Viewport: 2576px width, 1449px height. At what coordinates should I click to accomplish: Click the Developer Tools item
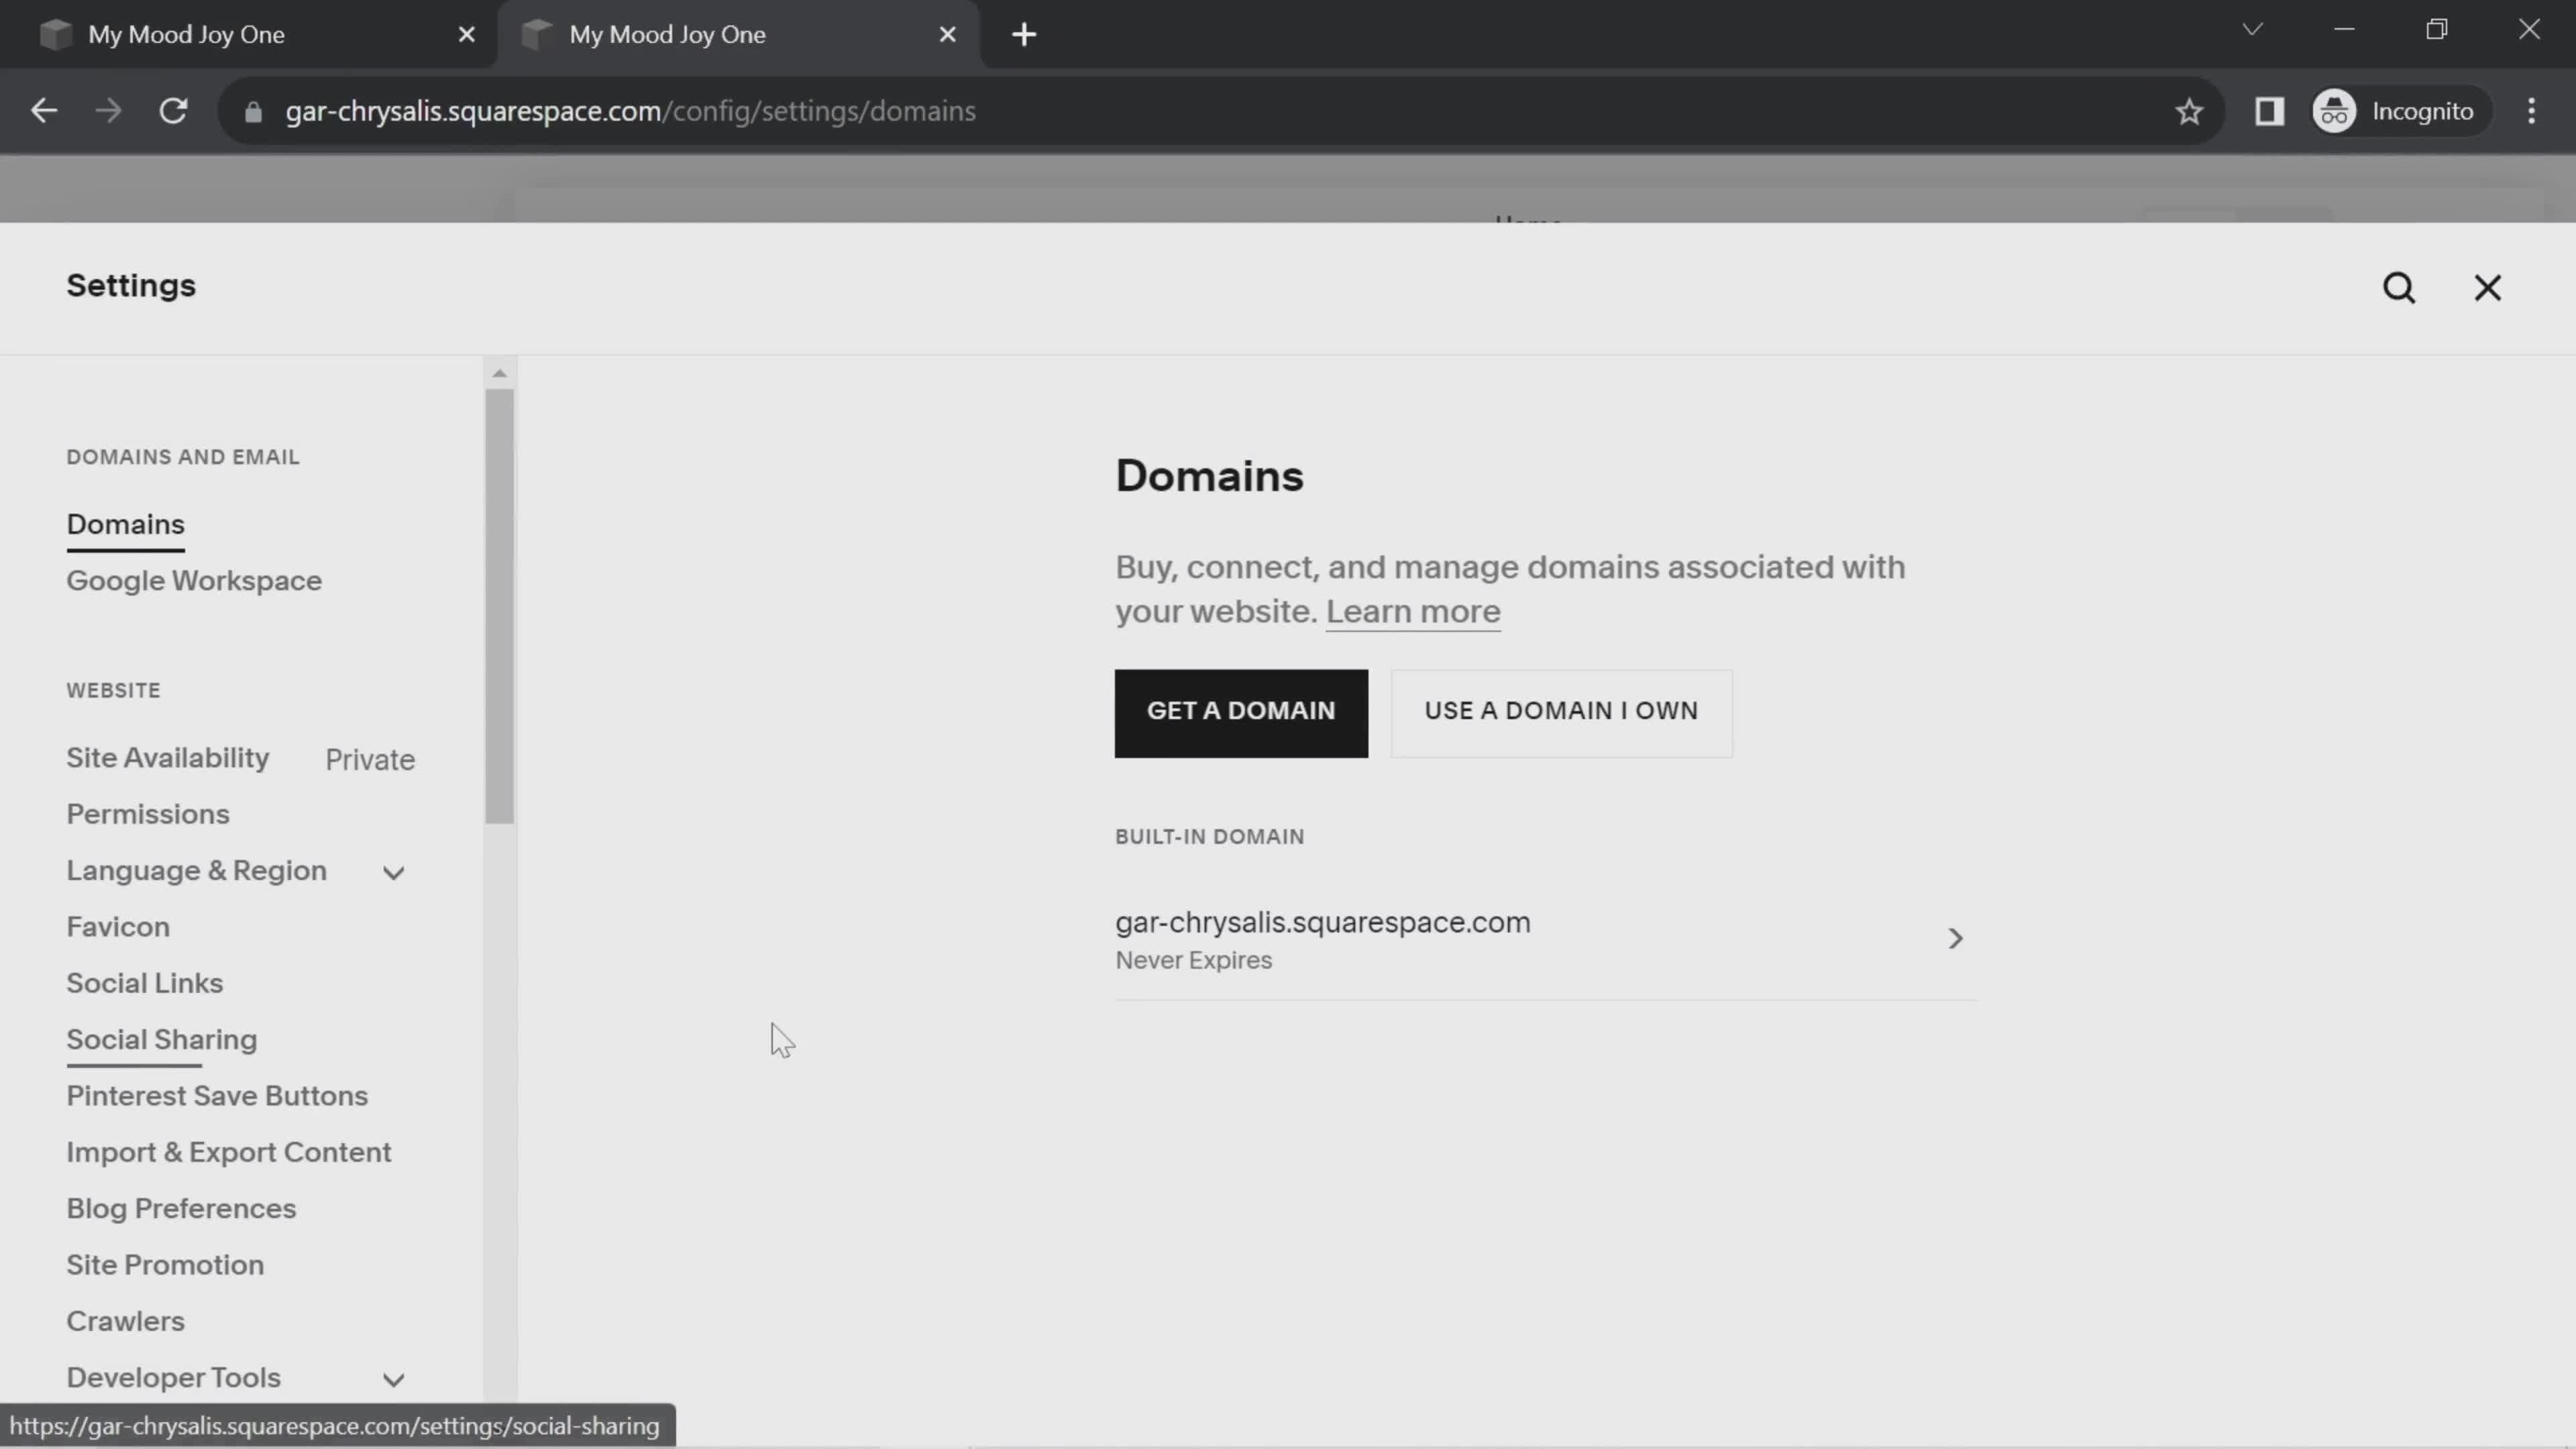174,1378
